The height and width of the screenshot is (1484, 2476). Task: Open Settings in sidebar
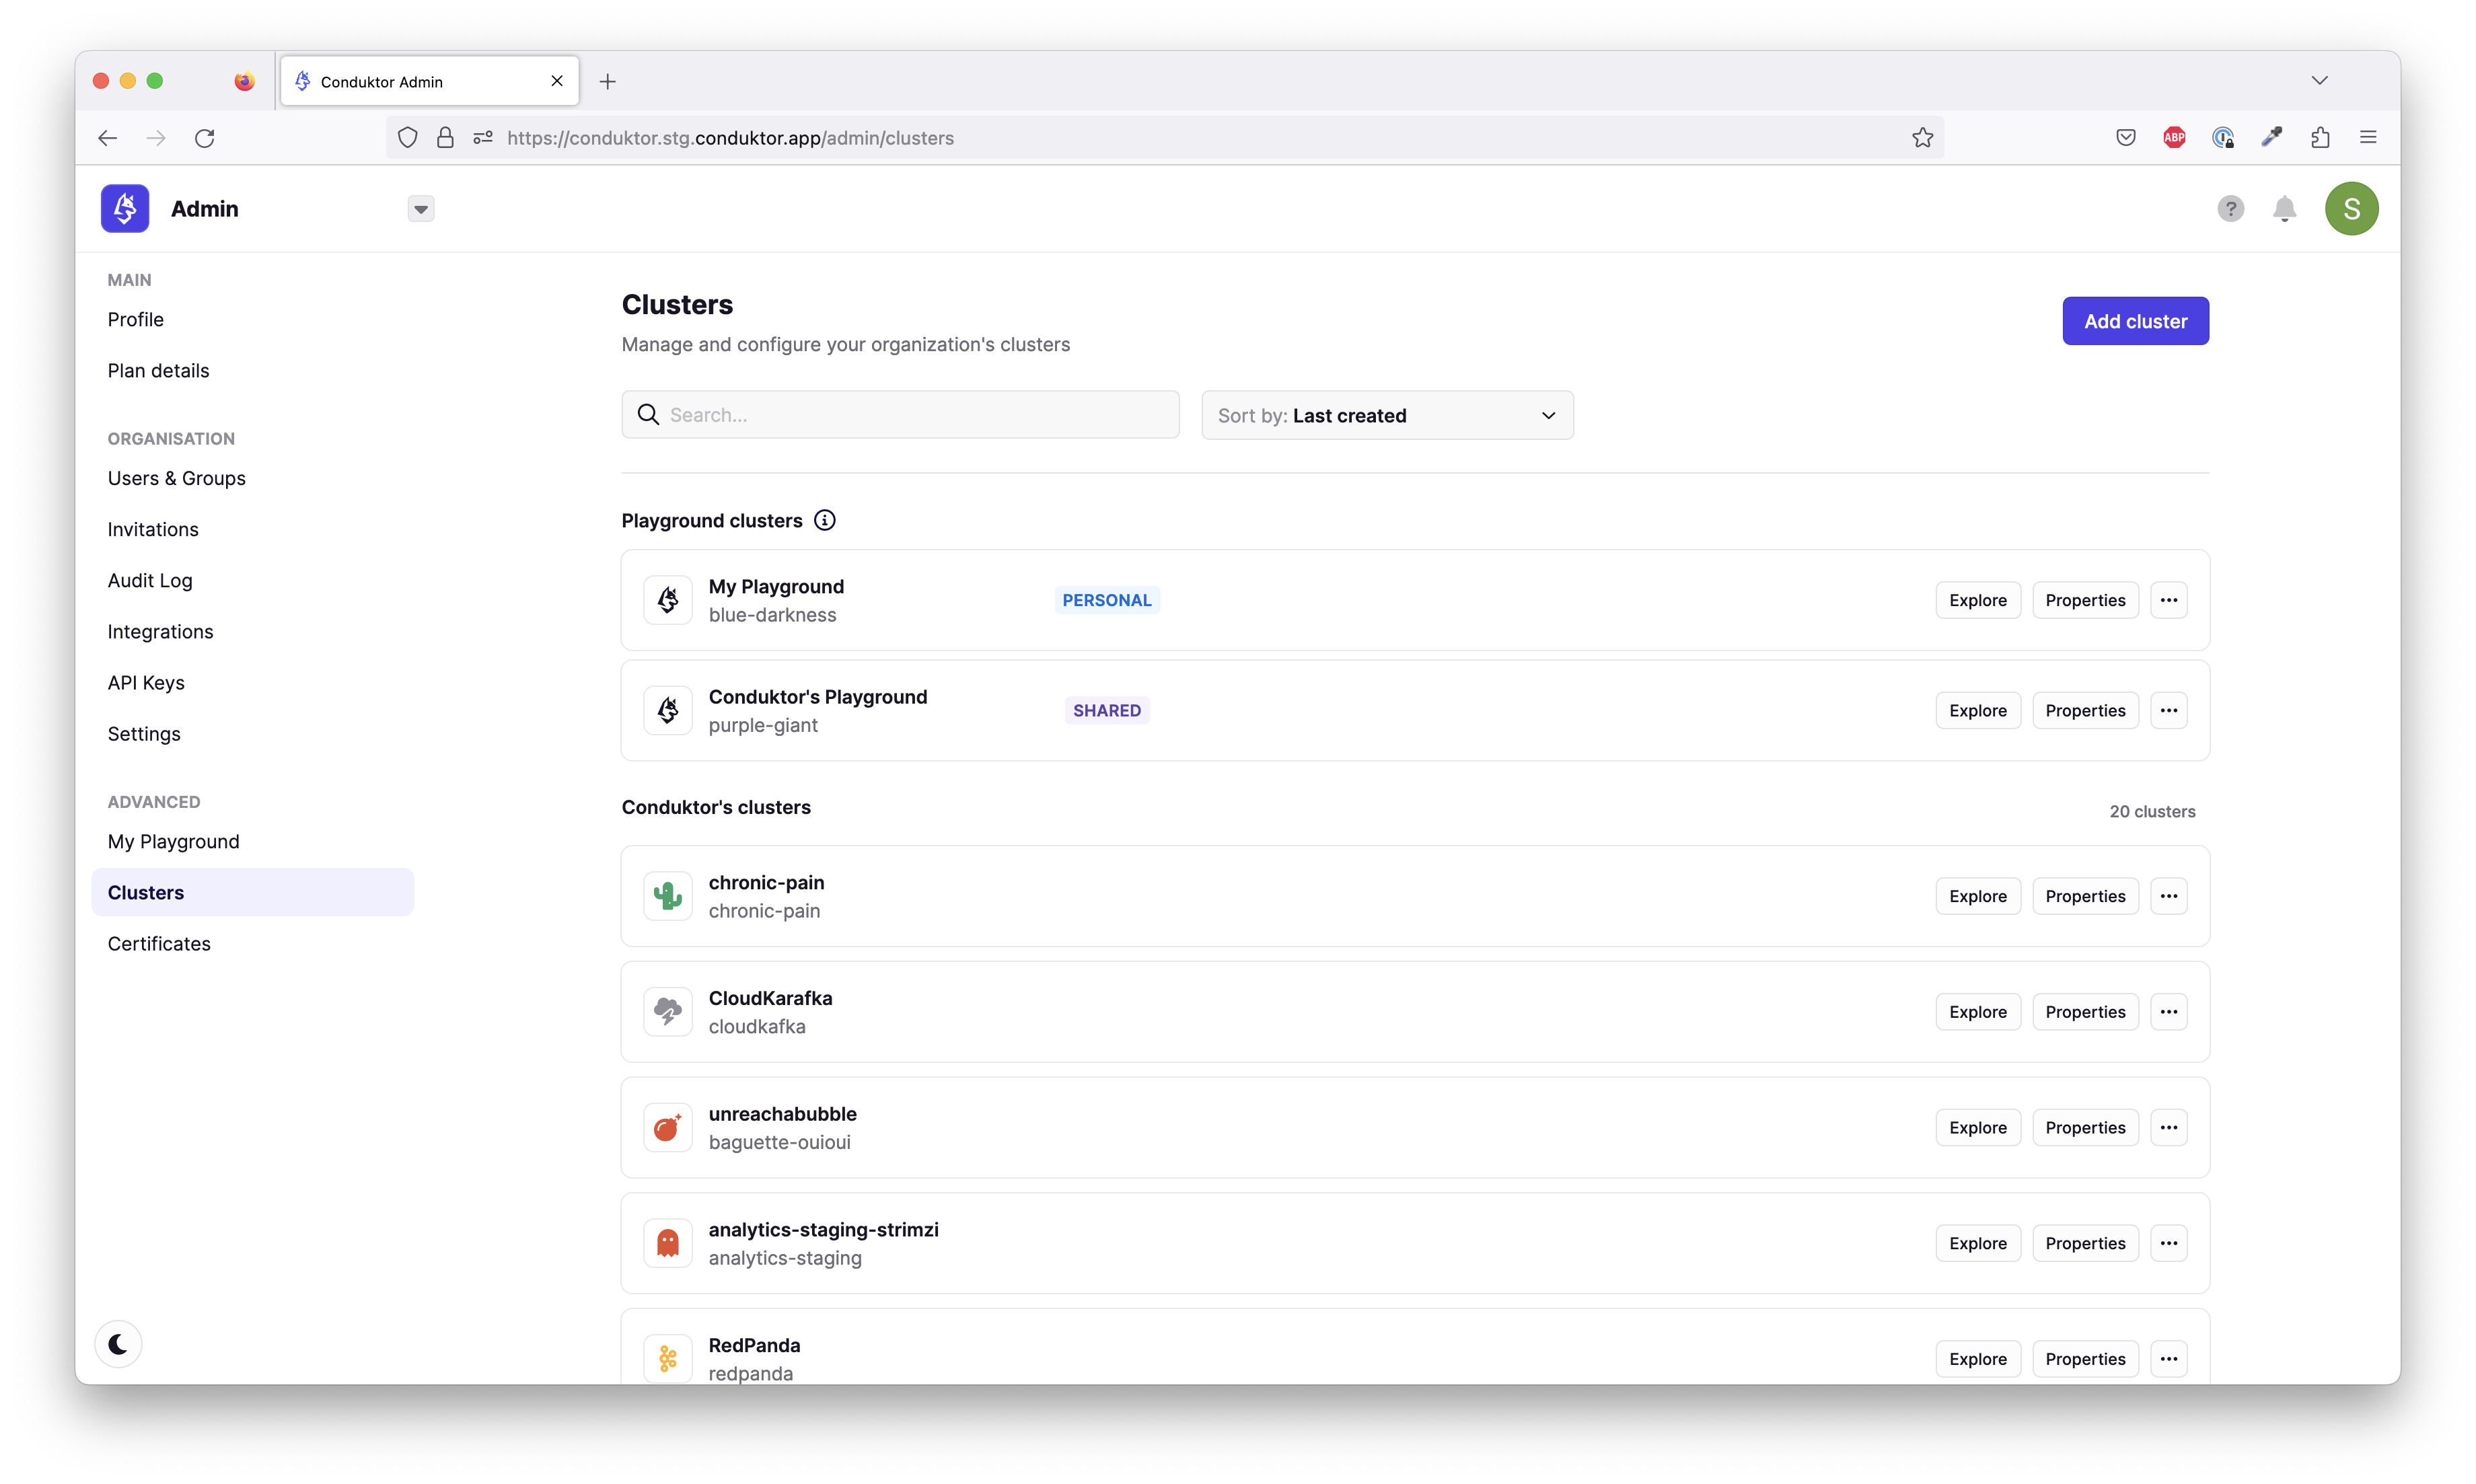click(x=144, y=733)
